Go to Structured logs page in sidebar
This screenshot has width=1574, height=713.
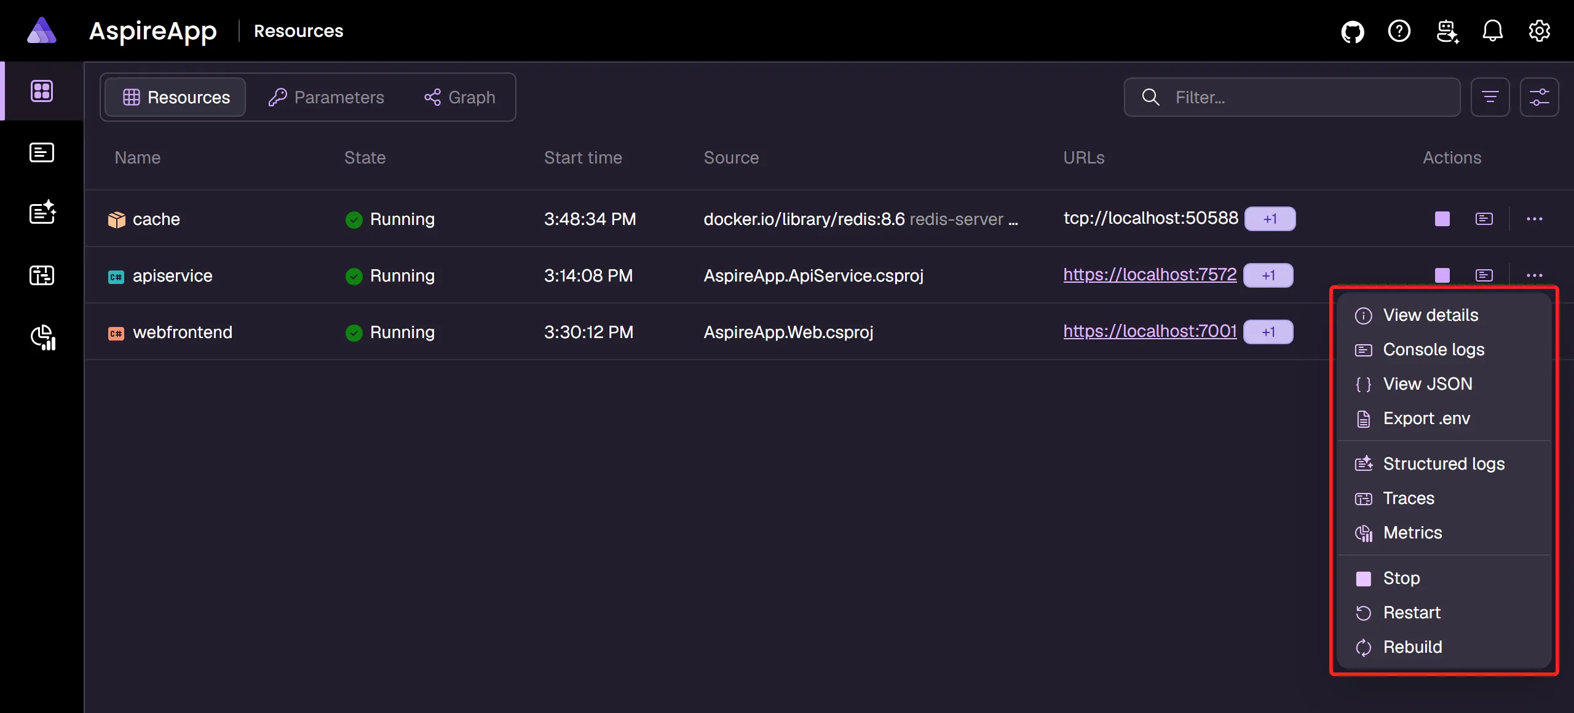point(42,213)
